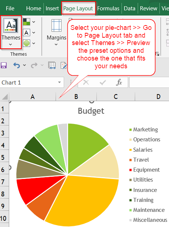This screenshot has height=227, width=169.
Task: Open the Themes gallery button
Action: click(x=11, y=32)
